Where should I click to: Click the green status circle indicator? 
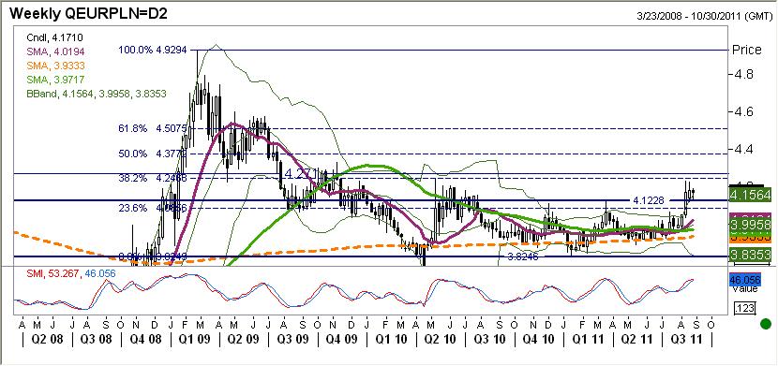point(766,325)
